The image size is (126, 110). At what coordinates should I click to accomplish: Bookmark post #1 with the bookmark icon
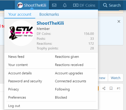pyautogui.click(x=111, y=88)
